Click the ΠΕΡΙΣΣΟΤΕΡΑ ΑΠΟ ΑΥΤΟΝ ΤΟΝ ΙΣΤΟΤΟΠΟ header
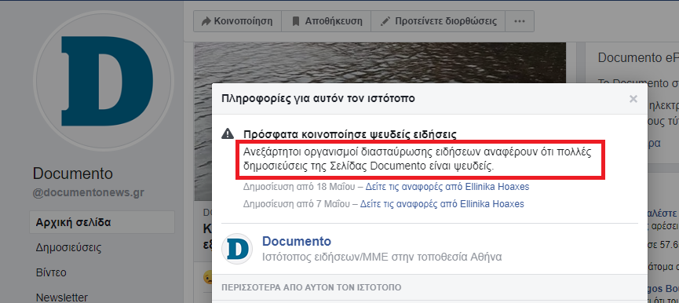The height and width of the screenshot is (303, 679). (312, 287)
